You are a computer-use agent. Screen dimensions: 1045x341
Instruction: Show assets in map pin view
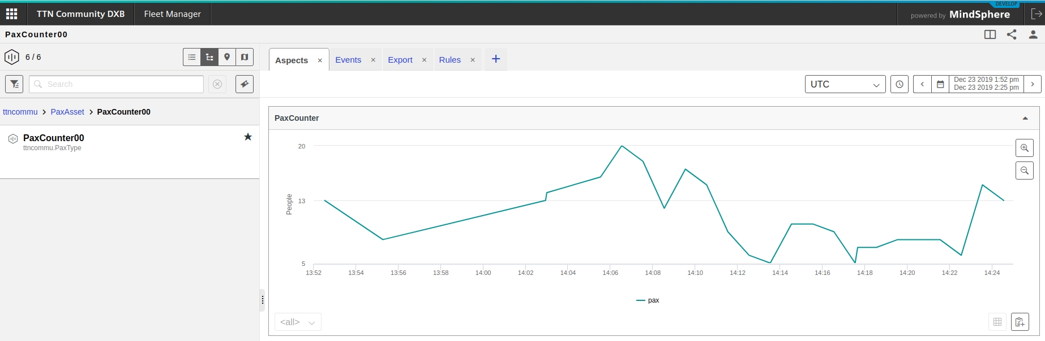(227, 57)
